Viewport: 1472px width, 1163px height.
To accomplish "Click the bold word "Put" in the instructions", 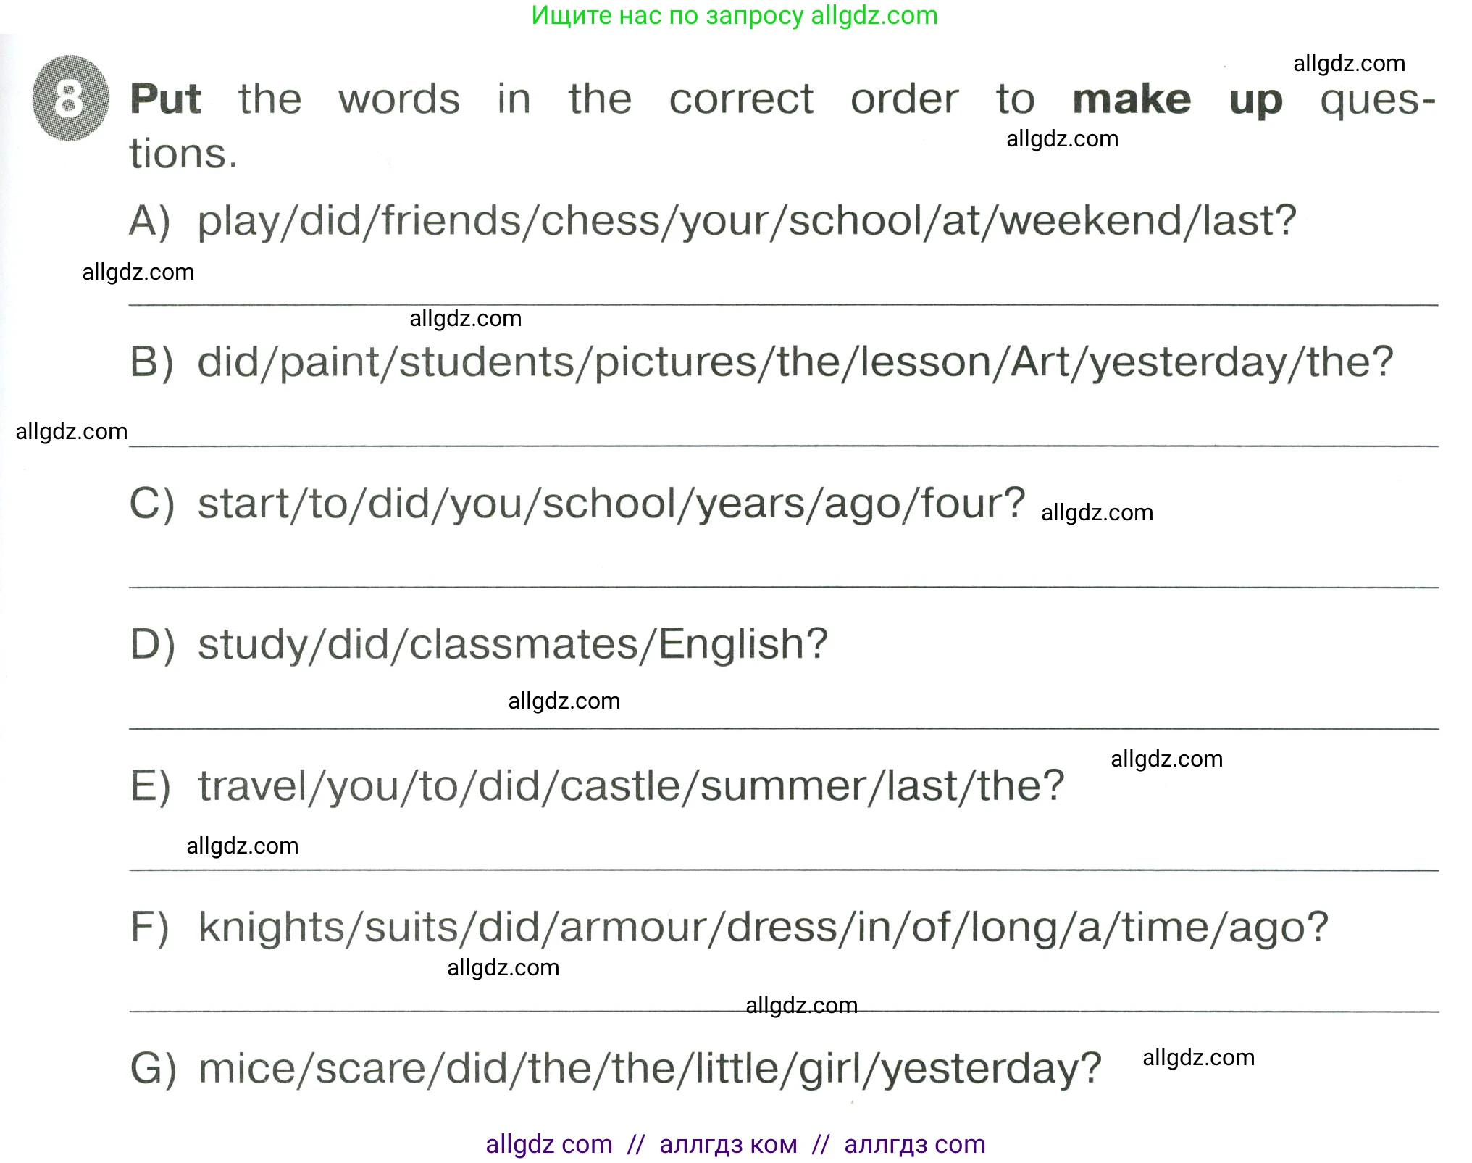I will [x=166, y=99].
